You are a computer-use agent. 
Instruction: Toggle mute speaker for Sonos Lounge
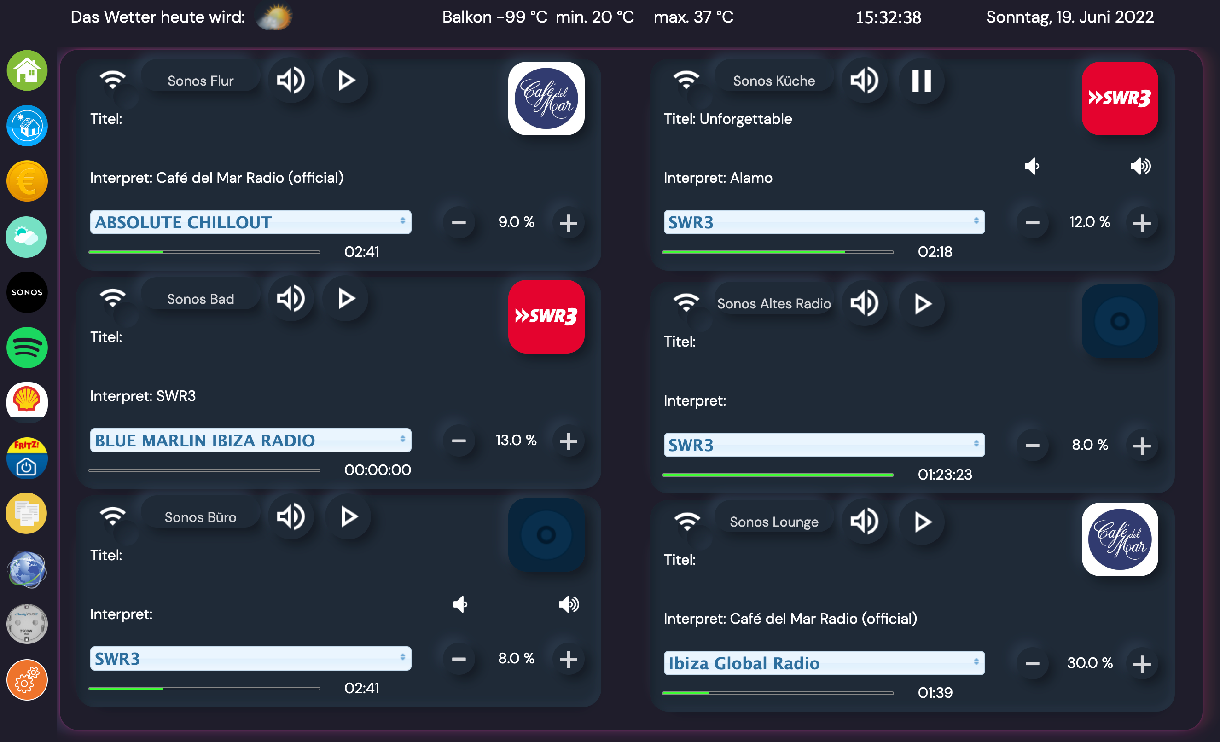pyautogui.click(x=865, y=521)
